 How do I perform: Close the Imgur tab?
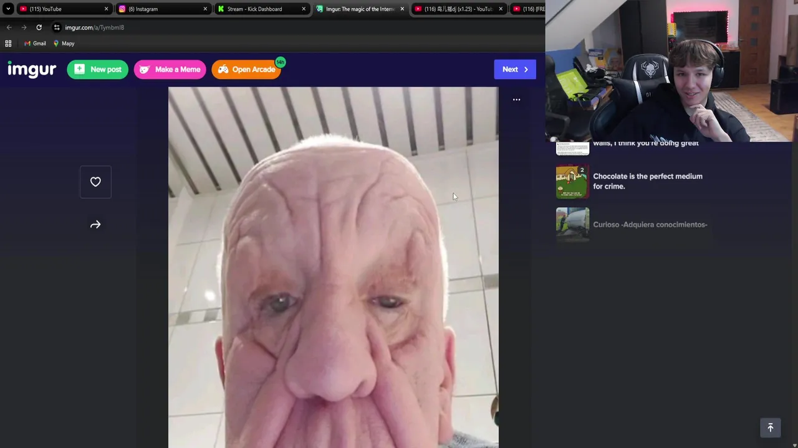tap(402, 9)
